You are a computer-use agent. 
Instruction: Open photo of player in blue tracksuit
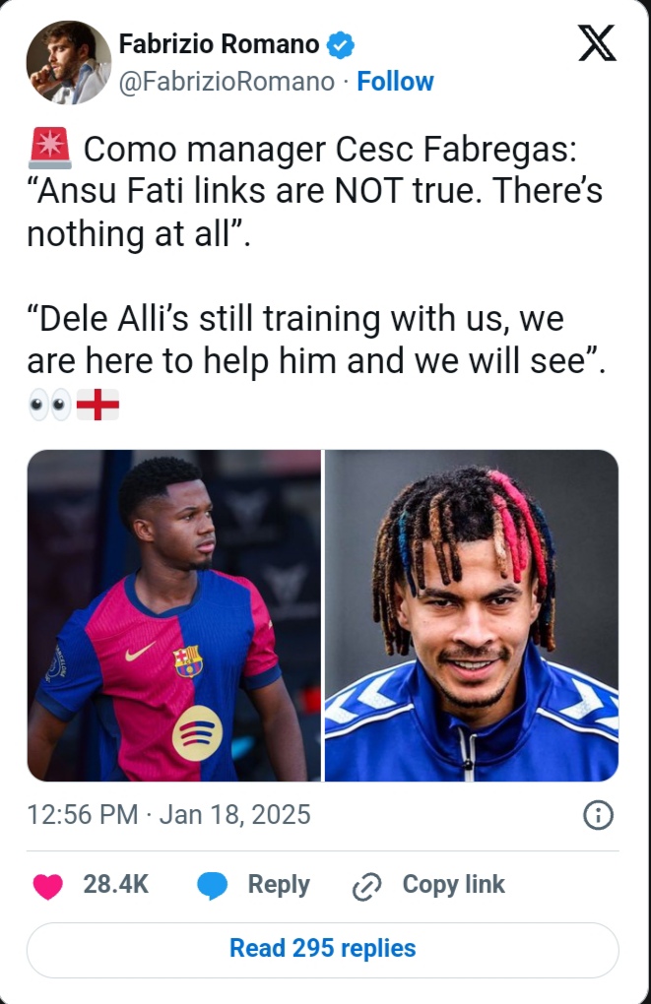(472, 615)
